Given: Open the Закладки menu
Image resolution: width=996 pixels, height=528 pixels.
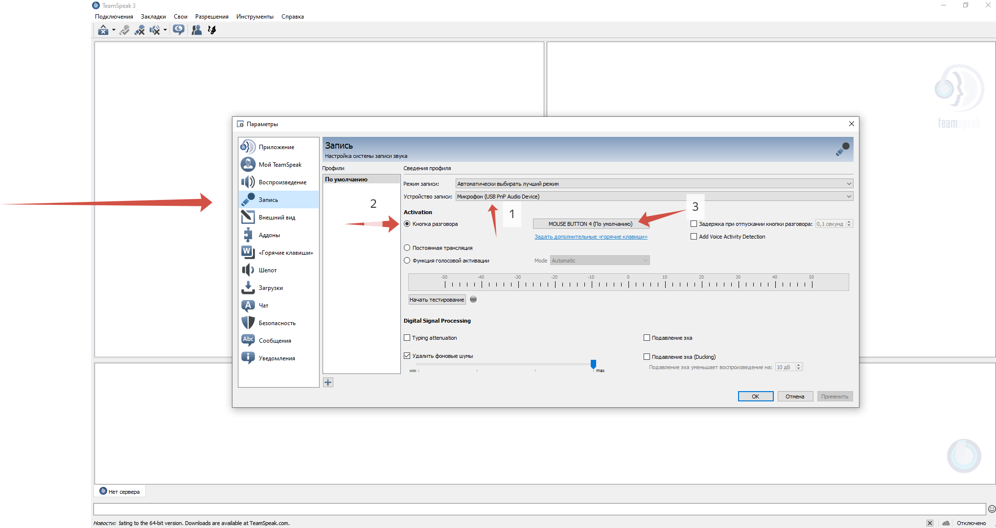Looking at the screenshot, I should pos(153,17).
